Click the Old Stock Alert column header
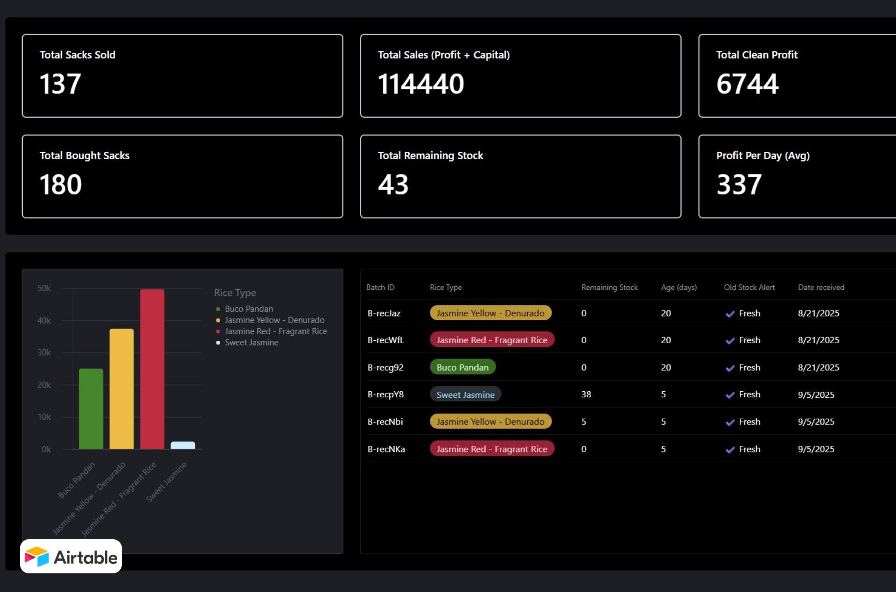Viewport: 896px width, 592px height. click(x=749, y=288)
